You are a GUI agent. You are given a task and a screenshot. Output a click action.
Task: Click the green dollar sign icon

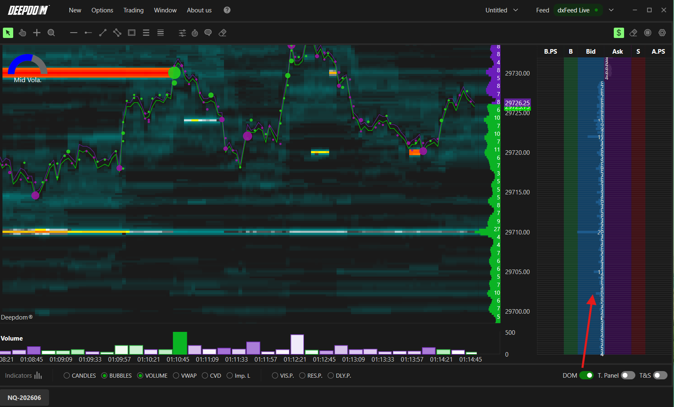[x=619, y=33]
